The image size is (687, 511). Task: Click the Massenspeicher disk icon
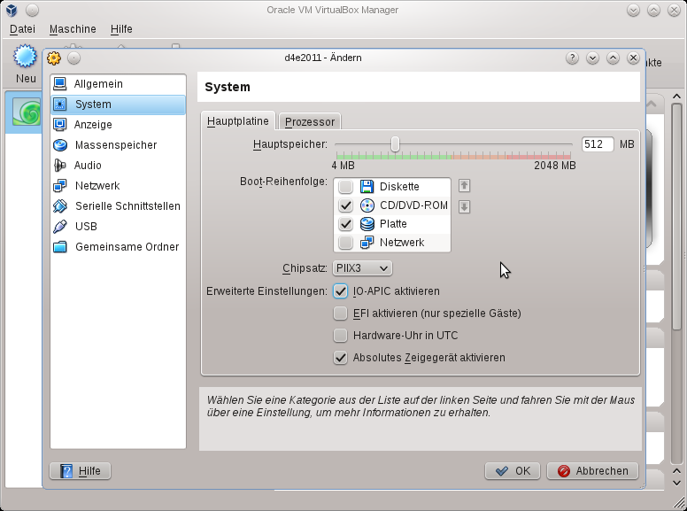[x=60, y=145]
